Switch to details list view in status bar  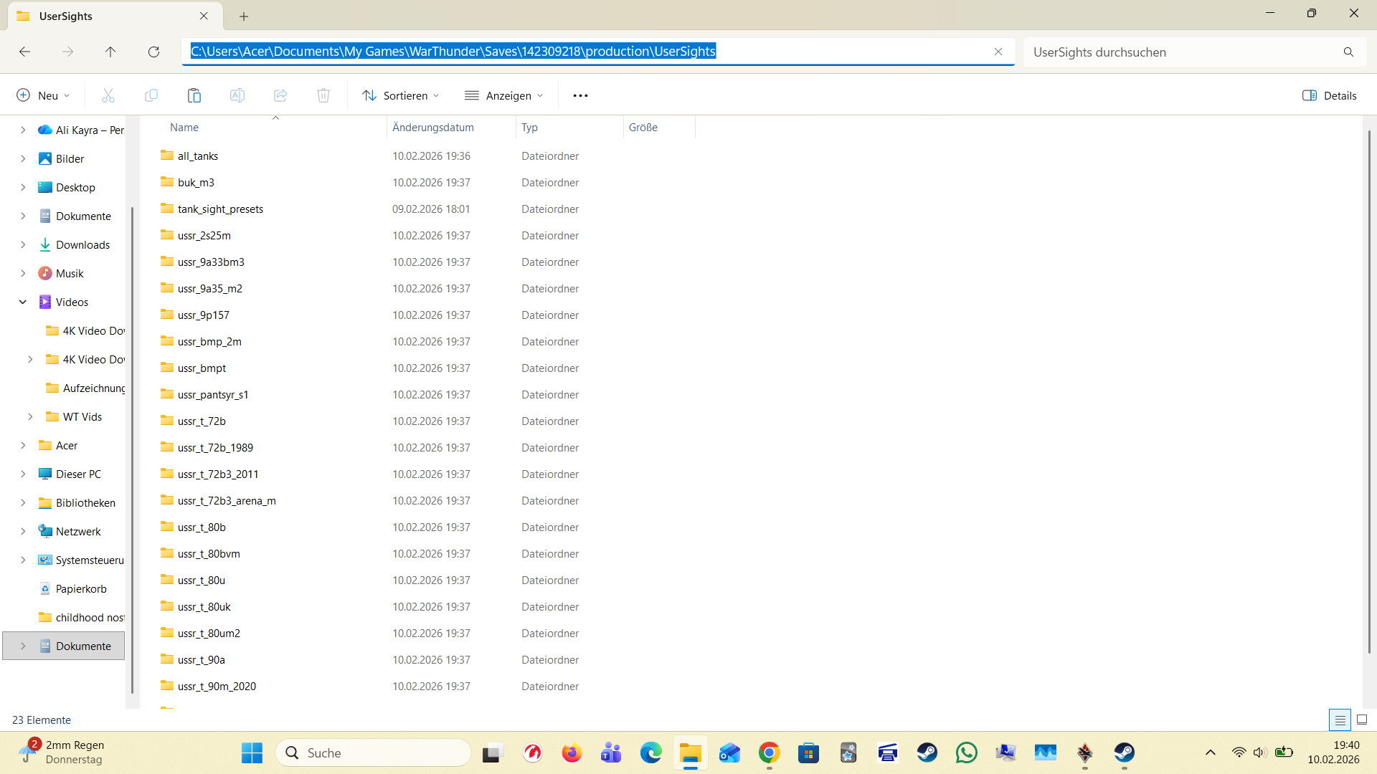tap(1340, 720)
